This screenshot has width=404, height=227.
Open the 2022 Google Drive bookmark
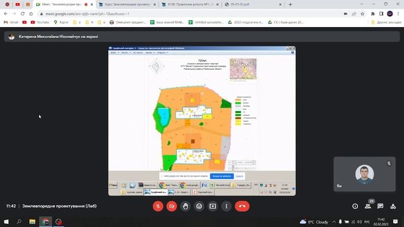(245, 23)
